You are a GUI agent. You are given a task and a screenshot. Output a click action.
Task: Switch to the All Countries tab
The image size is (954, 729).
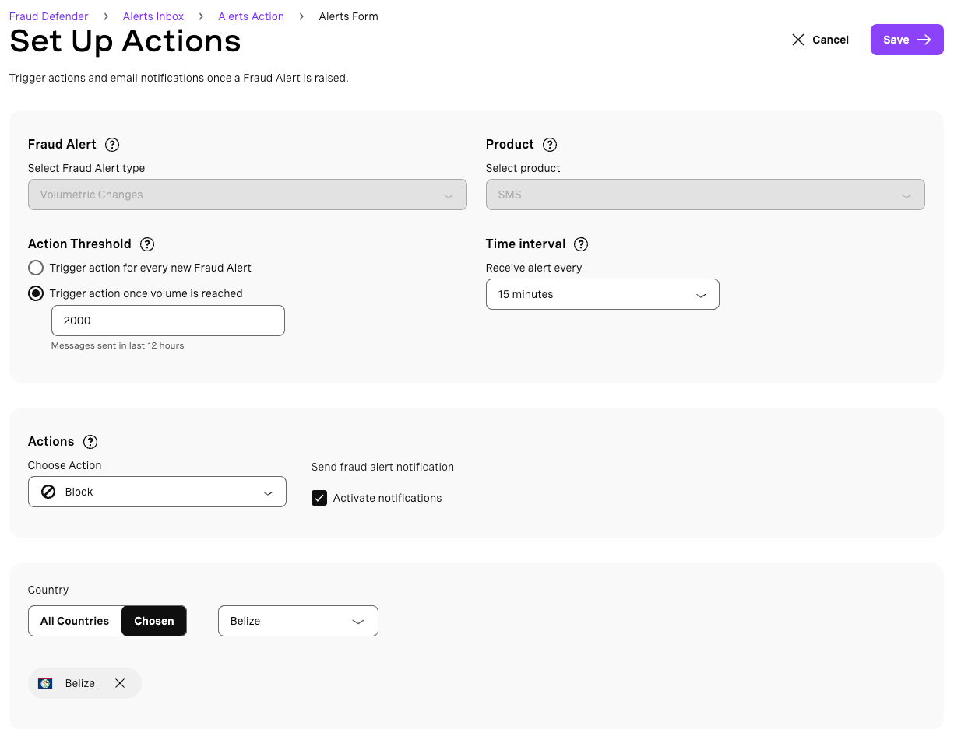click(x=75, y=621)
